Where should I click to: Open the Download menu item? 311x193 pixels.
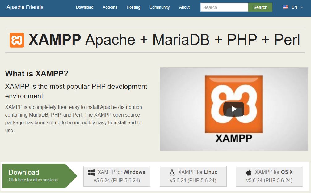85,7
